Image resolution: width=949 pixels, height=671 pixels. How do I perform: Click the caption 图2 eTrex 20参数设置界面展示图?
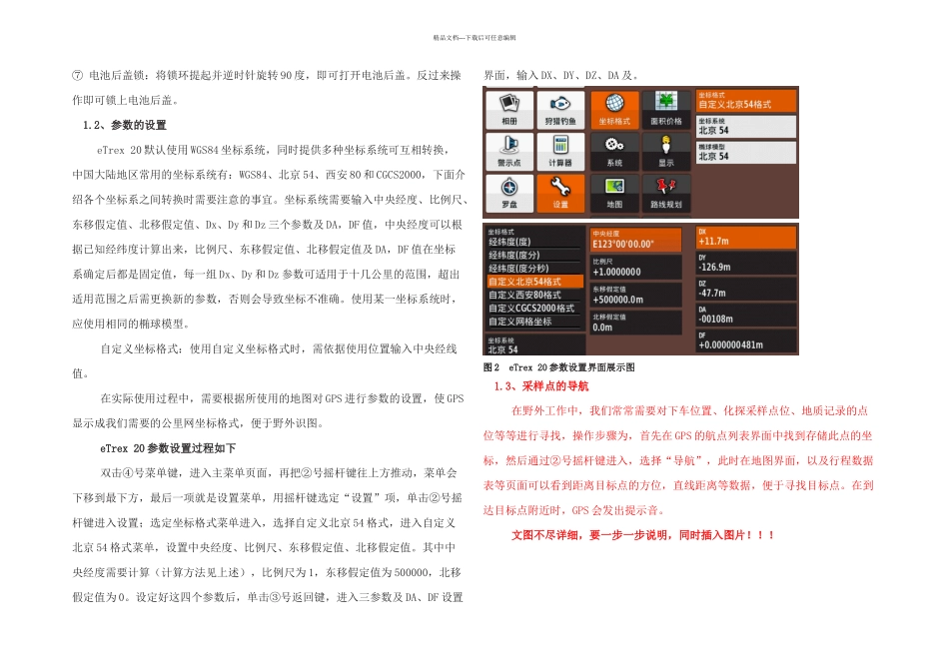558,367
